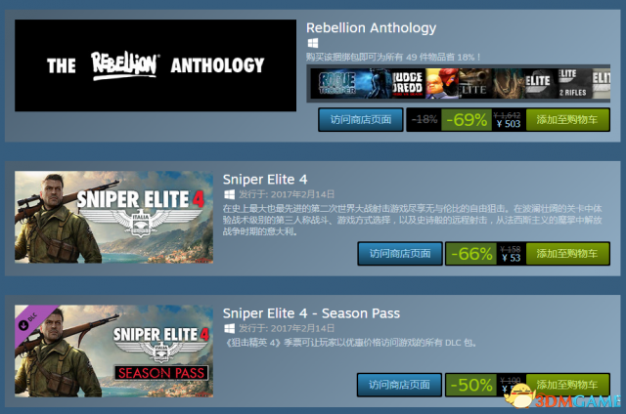
Task: Visit store page for Sniper Elite 4
Action: [x=400, y=254]
